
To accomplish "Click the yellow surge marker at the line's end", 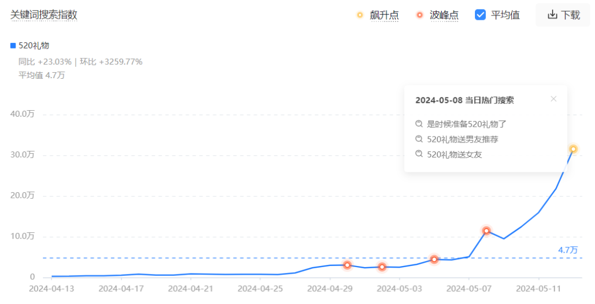I will pos(573,149).
